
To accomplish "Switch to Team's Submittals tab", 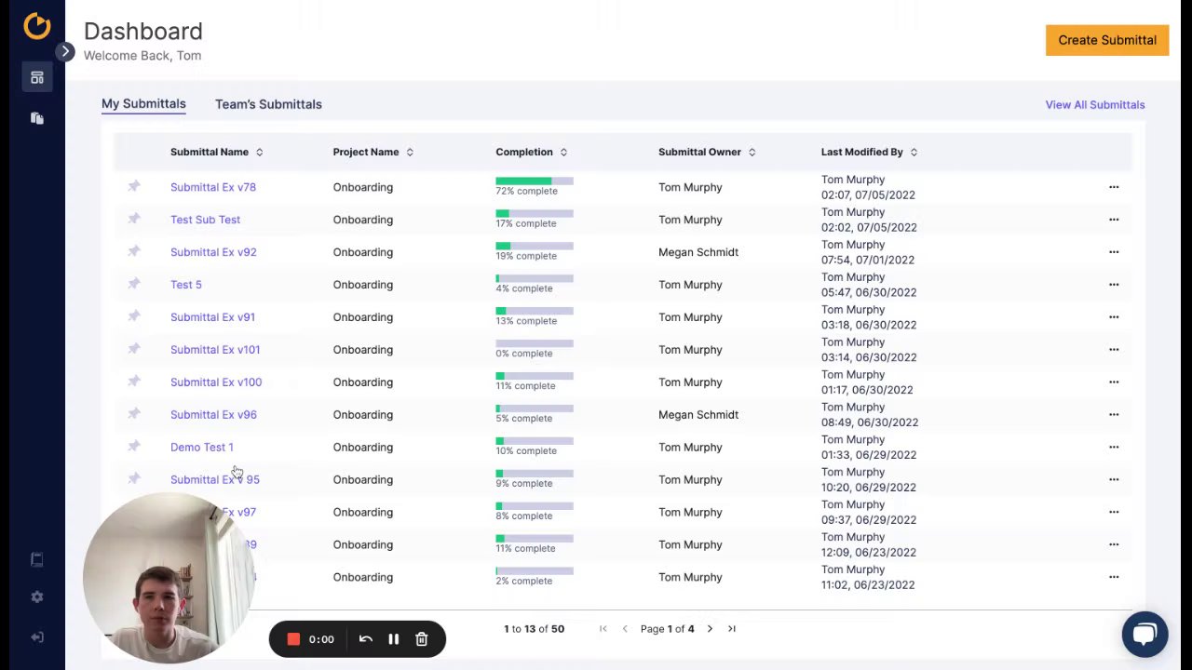I will click(x=268, y=104).
